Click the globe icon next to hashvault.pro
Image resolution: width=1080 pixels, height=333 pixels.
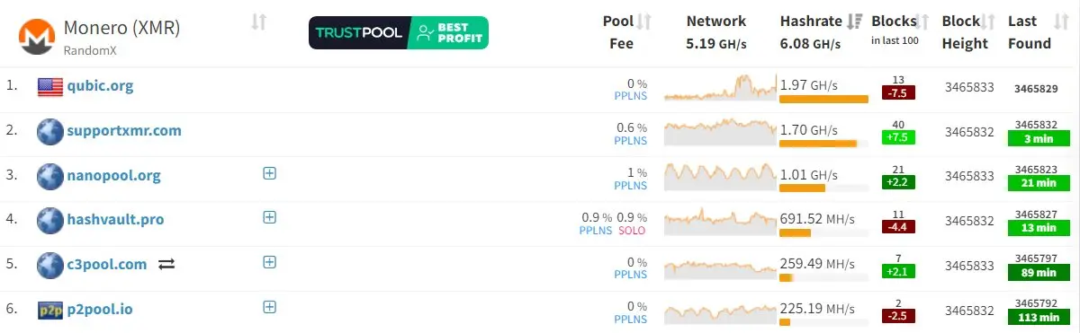(x=49, y=220)
